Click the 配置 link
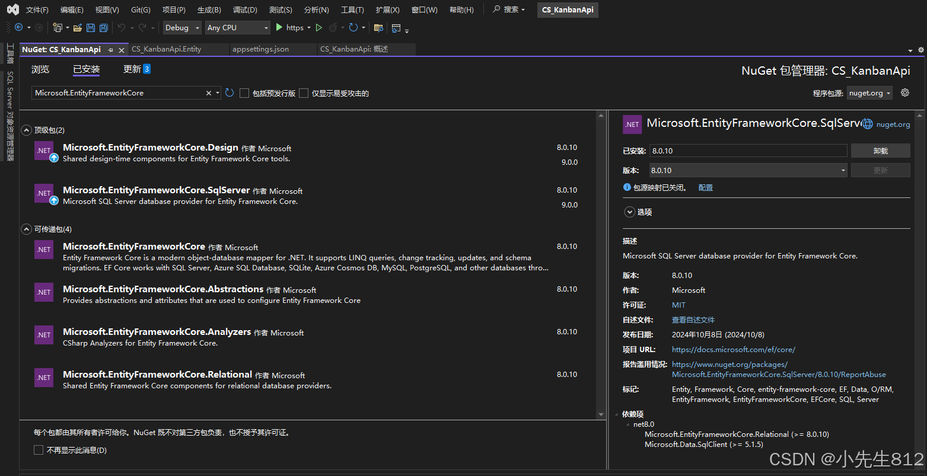The width and height of the screenshot is (927, 476). tap(706, 187)
